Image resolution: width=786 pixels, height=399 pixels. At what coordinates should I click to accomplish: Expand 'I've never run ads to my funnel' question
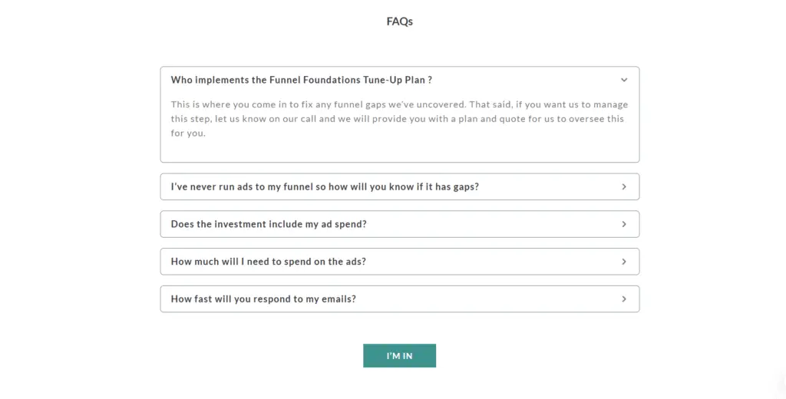coord(325,186)
